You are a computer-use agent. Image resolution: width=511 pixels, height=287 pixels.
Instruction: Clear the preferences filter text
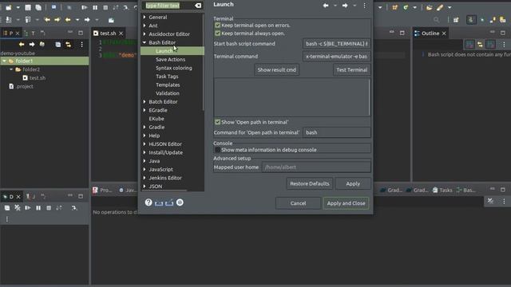[198, 6]
